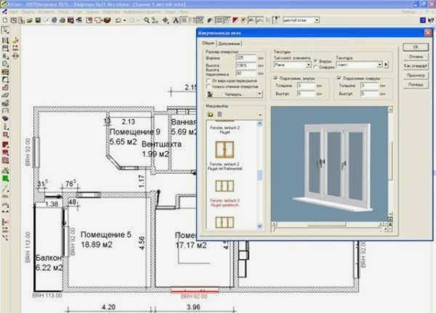Click the window width input field
The height and width of the screenshot is (313, 436).
tap(246, 58)
